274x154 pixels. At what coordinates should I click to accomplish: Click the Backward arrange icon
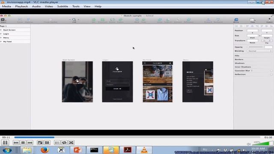pyautogui.click(x=218, y=20)
